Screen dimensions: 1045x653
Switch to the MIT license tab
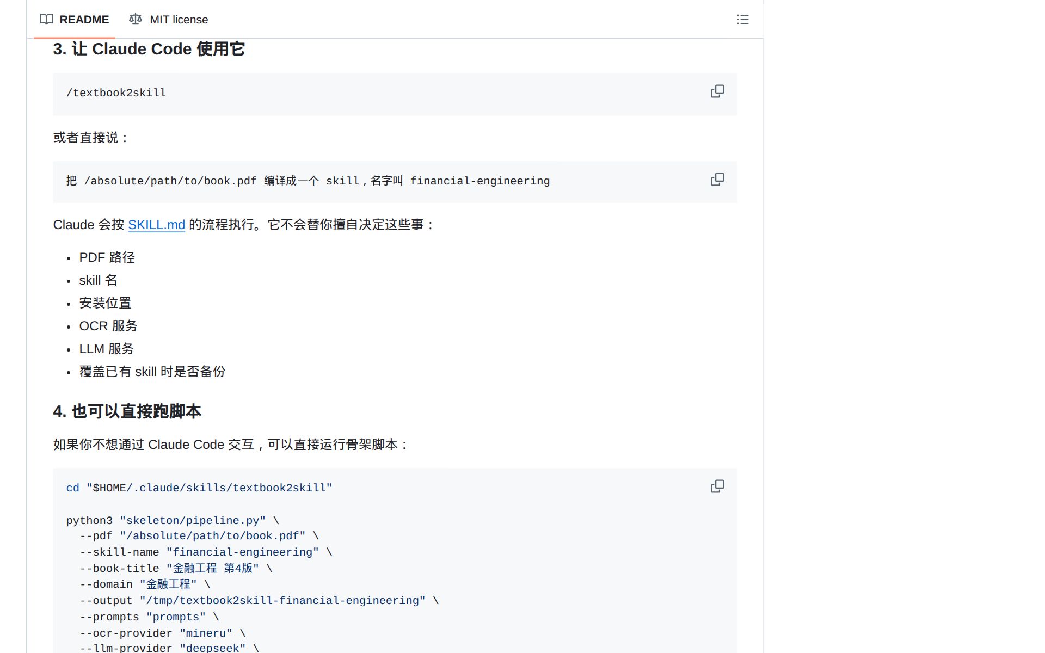169,20
